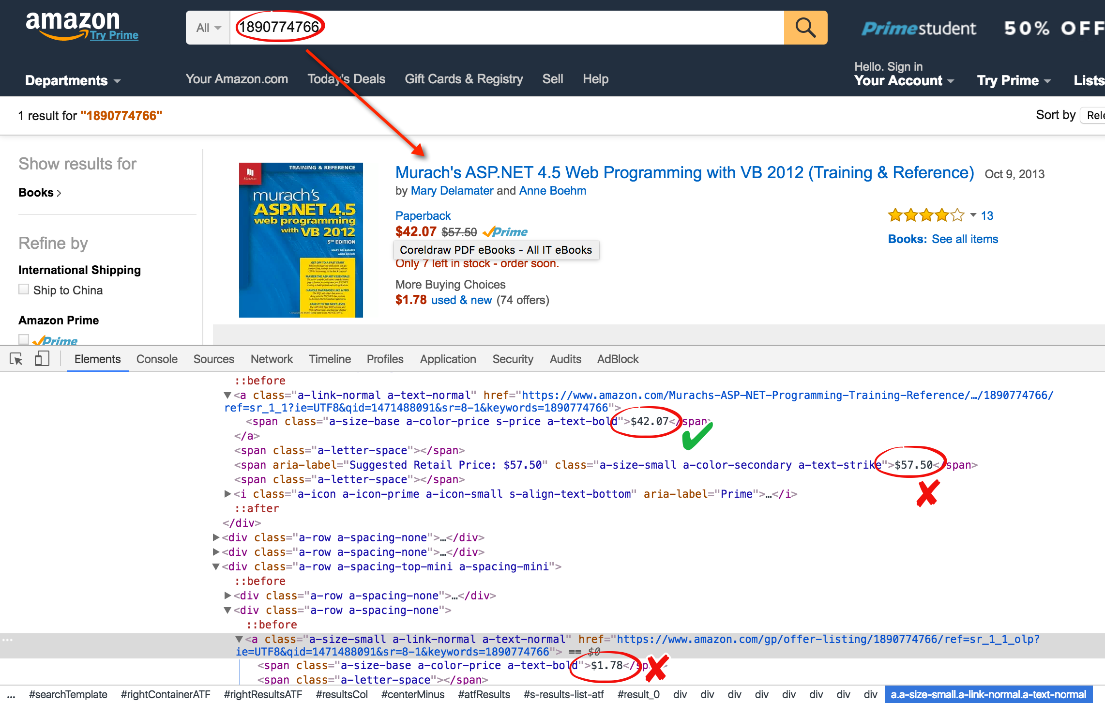1105x703 pixels.
Task: Click the search input field
Action: [507, 28]
